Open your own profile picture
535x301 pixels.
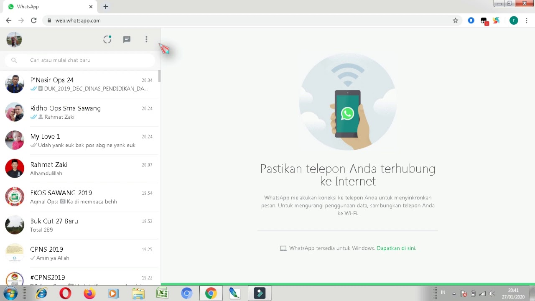point(14,40)
